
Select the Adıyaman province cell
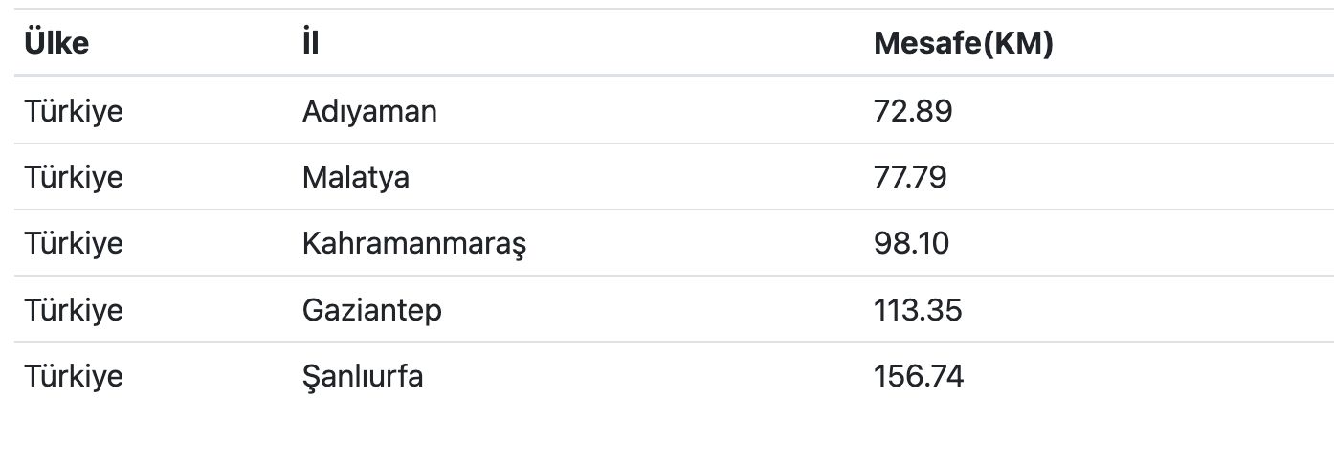click(369, 112)
